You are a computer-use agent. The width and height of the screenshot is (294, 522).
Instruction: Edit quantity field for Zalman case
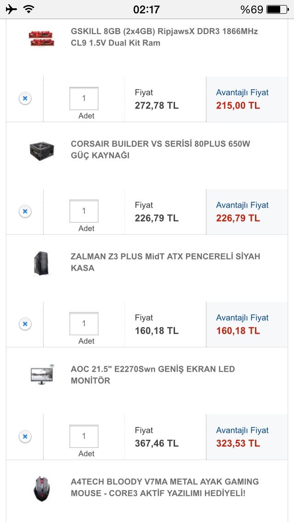tap(84, 323)
